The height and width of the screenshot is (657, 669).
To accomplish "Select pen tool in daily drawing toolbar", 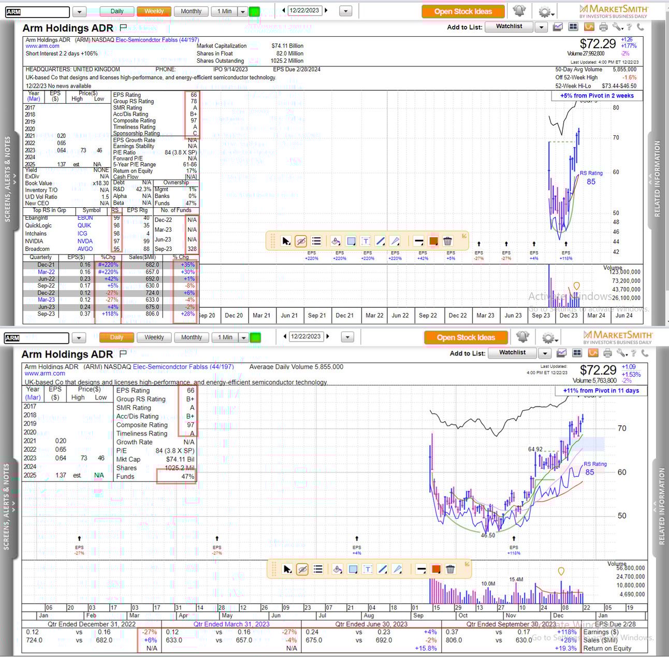I will pyautogui.click(x=397, y=569).
